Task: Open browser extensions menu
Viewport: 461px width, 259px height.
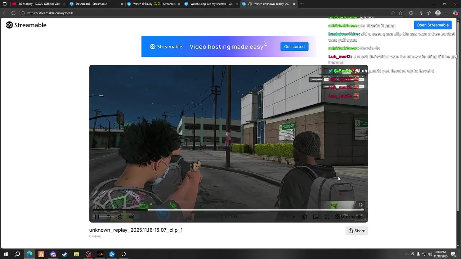Action: 411,13
